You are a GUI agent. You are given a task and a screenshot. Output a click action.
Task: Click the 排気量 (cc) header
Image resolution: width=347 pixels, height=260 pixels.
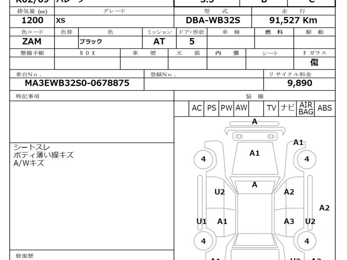click(x=32, y=11)
